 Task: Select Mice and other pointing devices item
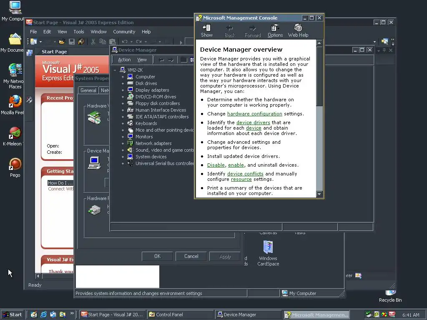pos(164,130)
